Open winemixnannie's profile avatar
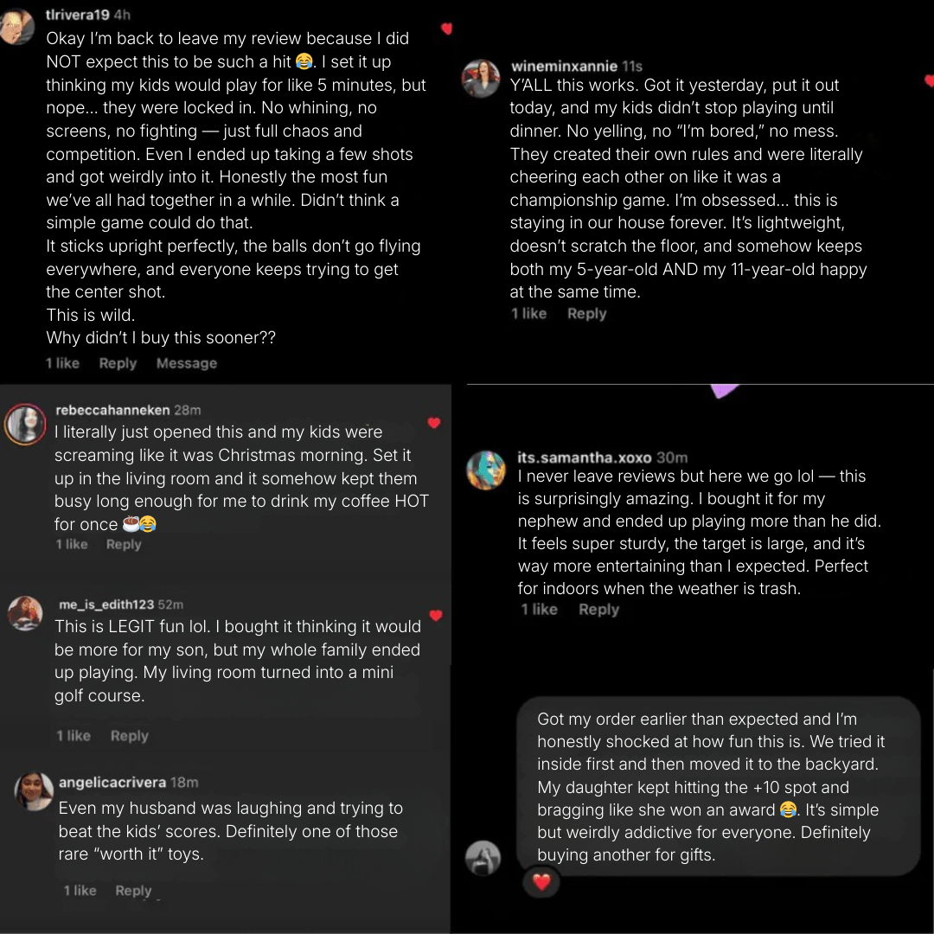The width and height of the screenshot is (934, 934). [482, 80]
